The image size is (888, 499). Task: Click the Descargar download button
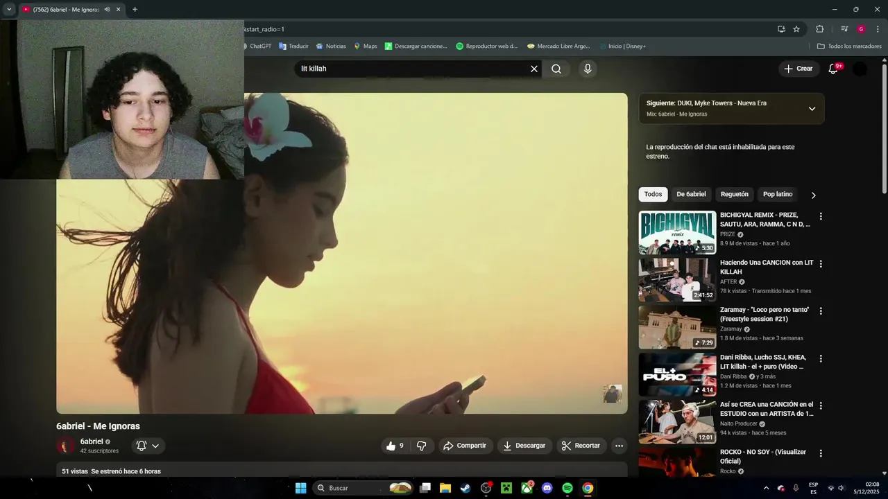tap(524, 446)
